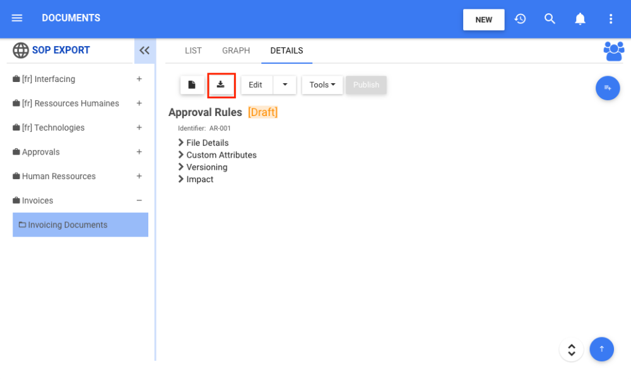This screenshot has width=631, height=379.
Task: Expand the Impact section
Action: pyautogui.click(x=199, y=179)
